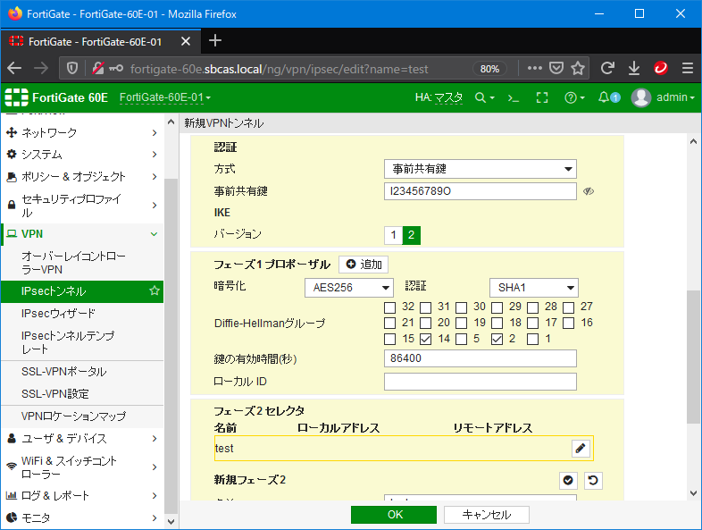Screen dimensions: 702x530
Task: Open the notifications bell
Action: point(609,97)
